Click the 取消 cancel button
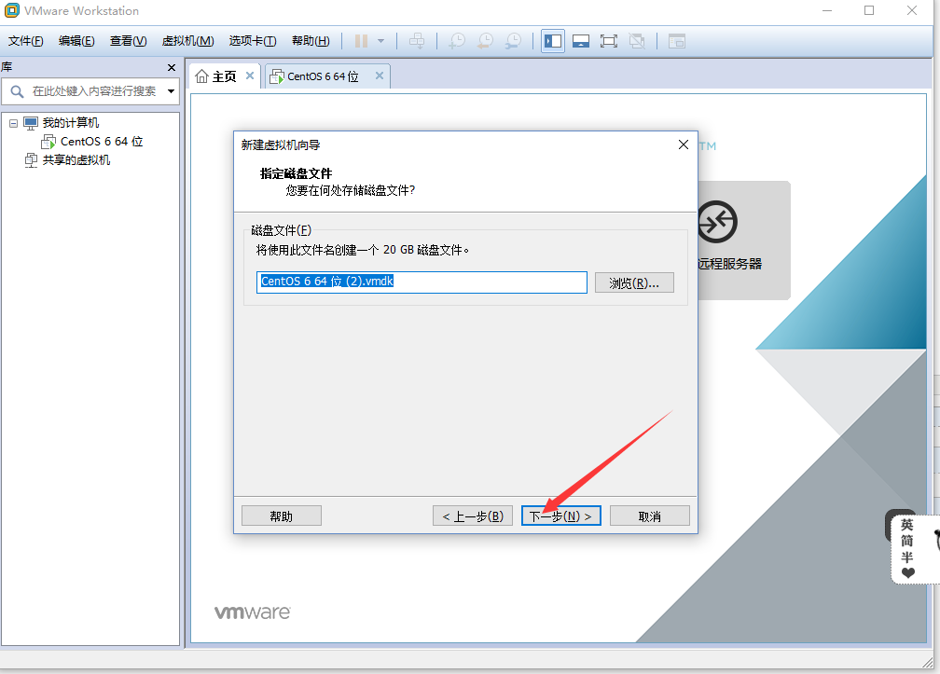Image resolution: width=940 pixels, height=674 pixels. (x=649, y=516)
